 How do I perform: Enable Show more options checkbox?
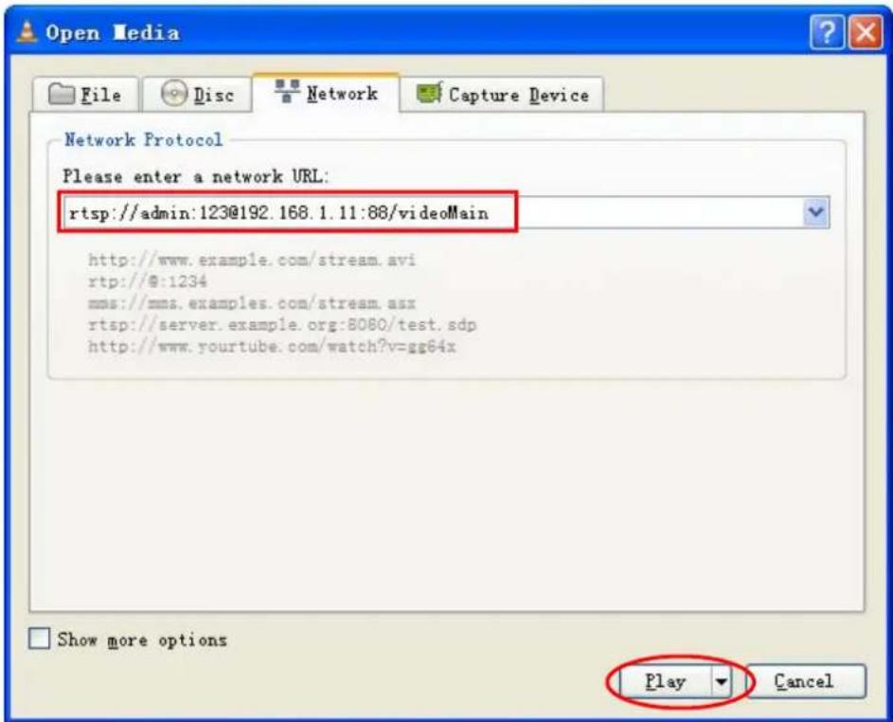(x=39, y=639)
